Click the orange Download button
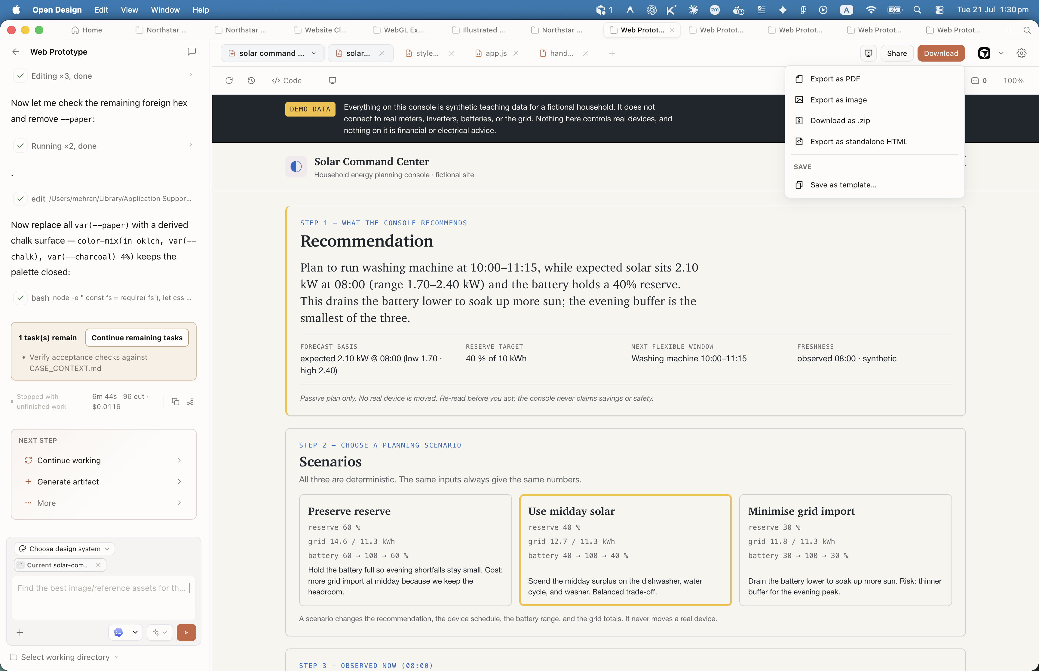1039x671 pixels. point(940,53)
